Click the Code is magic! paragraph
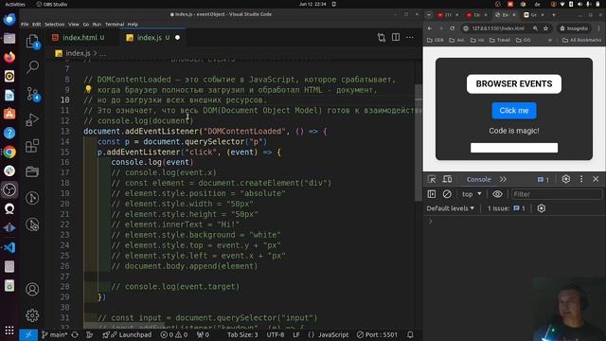 click(x=513, y=131)
